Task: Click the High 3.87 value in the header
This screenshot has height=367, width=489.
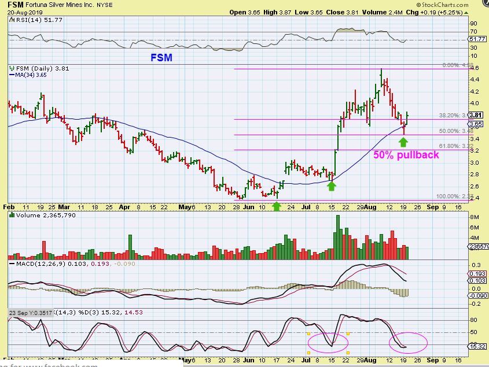Action: (277, 13)
